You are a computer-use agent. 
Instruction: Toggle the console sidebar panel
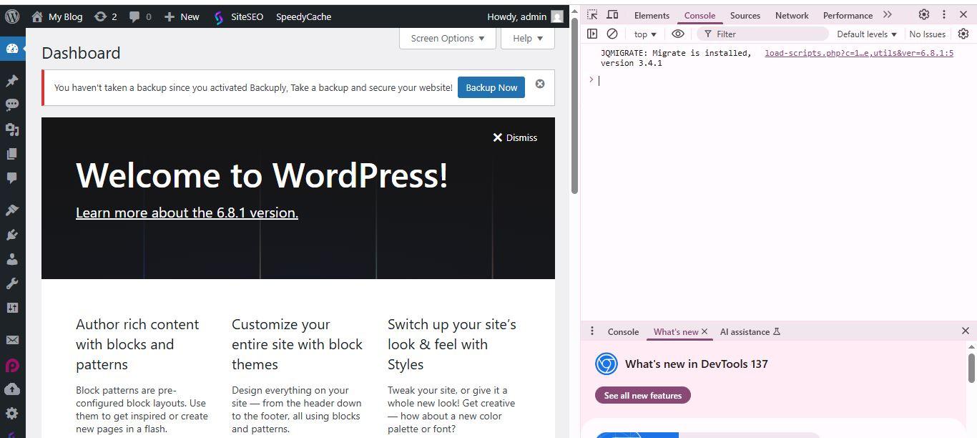click(x=592, y=34)
